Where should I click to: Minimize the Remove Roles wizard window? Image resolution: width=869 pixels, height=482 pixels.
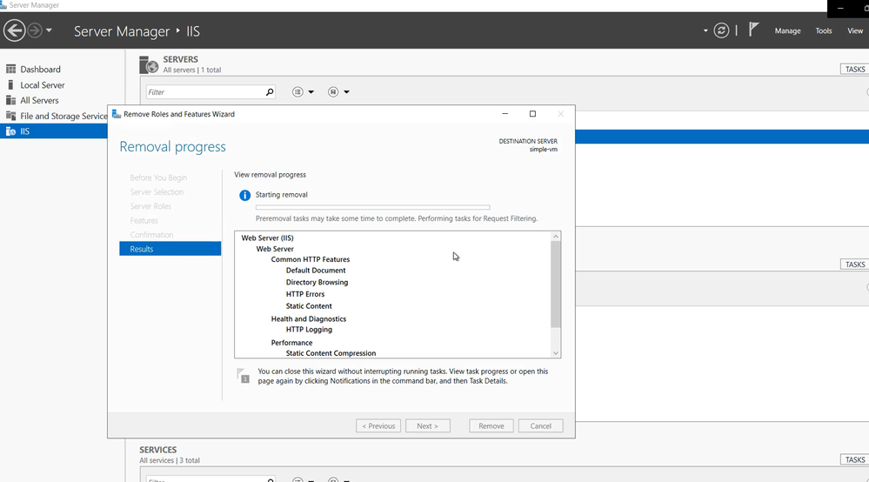[x=505, y=114]
